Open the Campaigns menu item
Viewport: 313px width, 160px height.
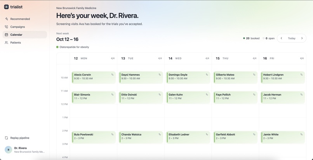pyautogui.click(x=25, y=27)
